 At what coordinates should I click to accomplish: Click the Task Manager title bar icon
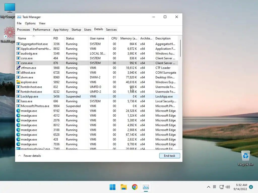[19, 17]
